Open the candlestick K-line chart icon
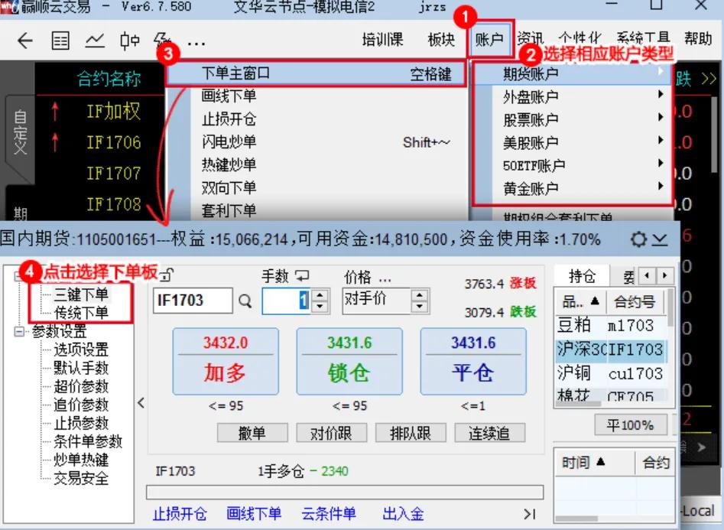Viewport: 724px width, 530px height. (x=131, y=41)
